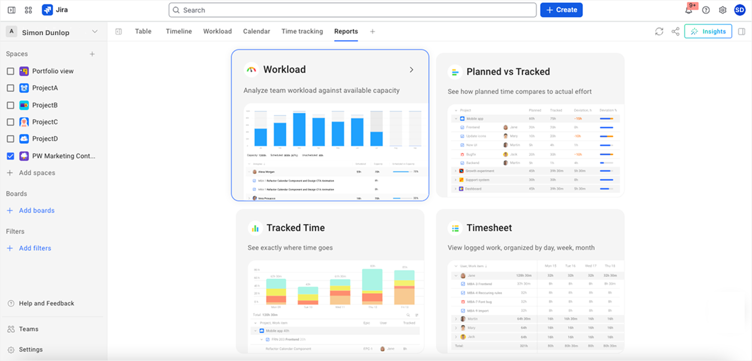Switch to the Time tracking tab
Screen dimensions: 752x361
tap(302, 31)
